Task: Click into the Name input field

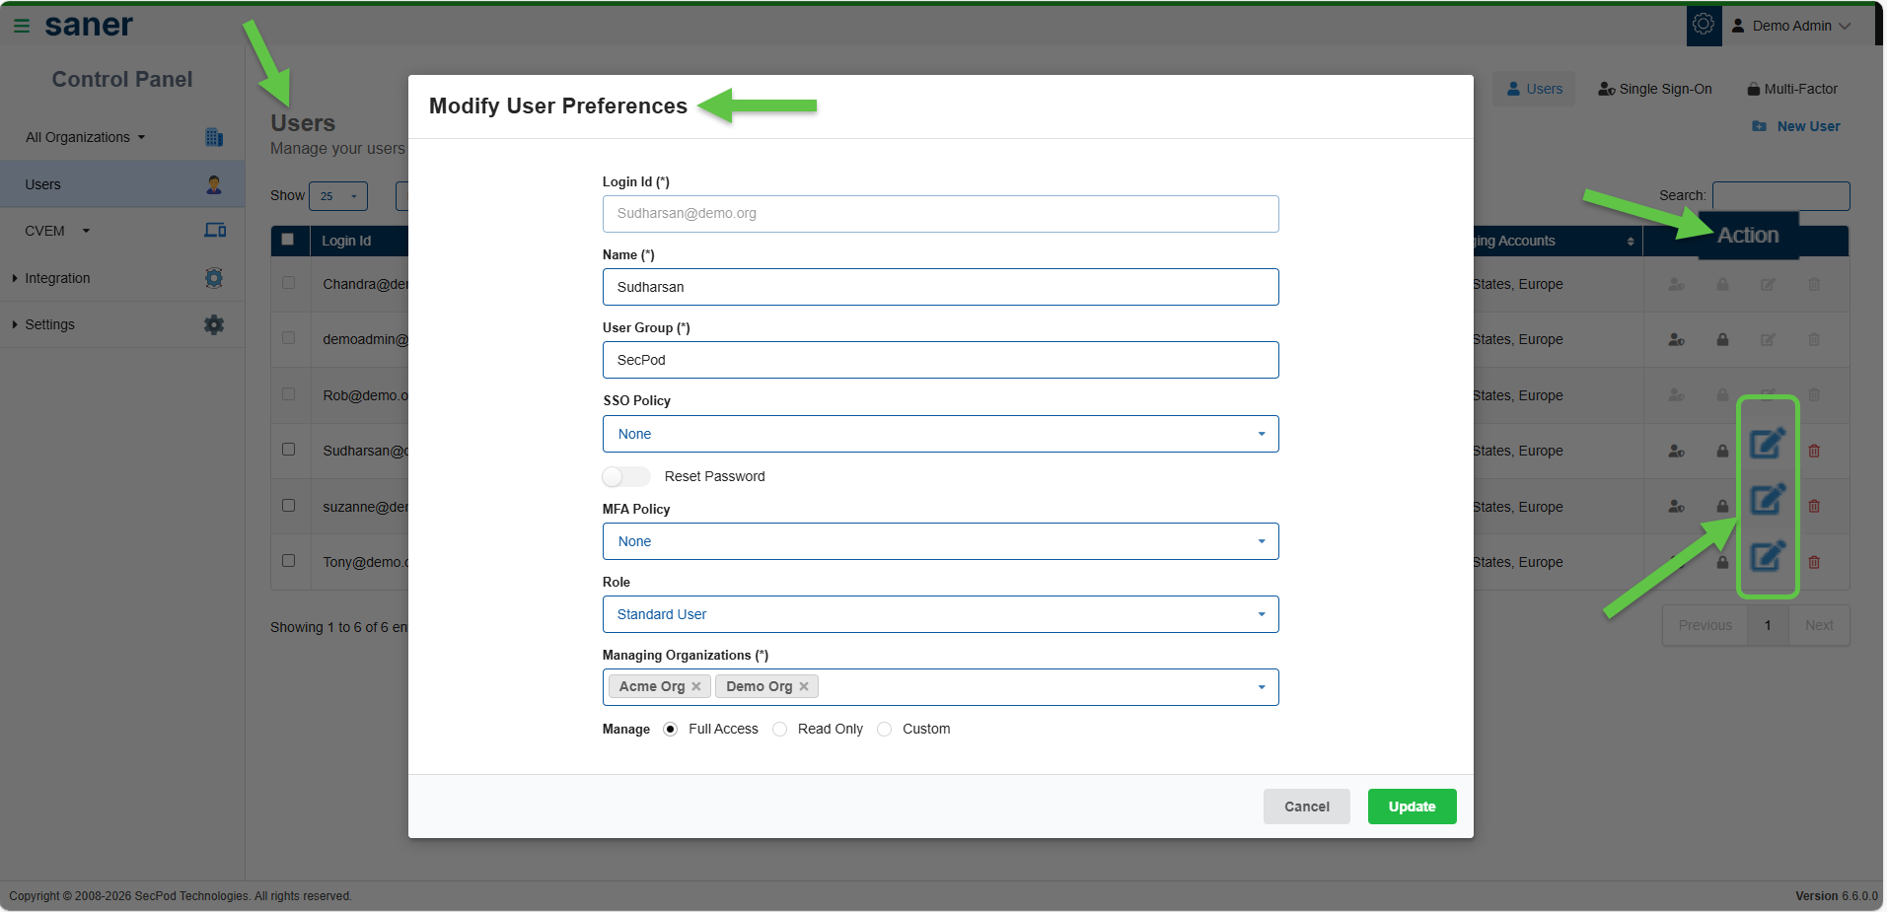Action: coord(940,288)
